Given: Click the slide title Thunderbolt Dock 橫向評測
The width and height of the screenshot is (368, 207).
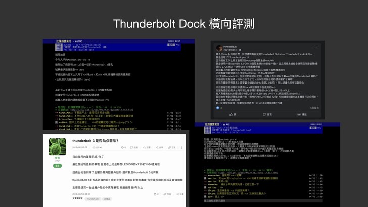Looking at the screenshot, I should click(x=184, y=24).
